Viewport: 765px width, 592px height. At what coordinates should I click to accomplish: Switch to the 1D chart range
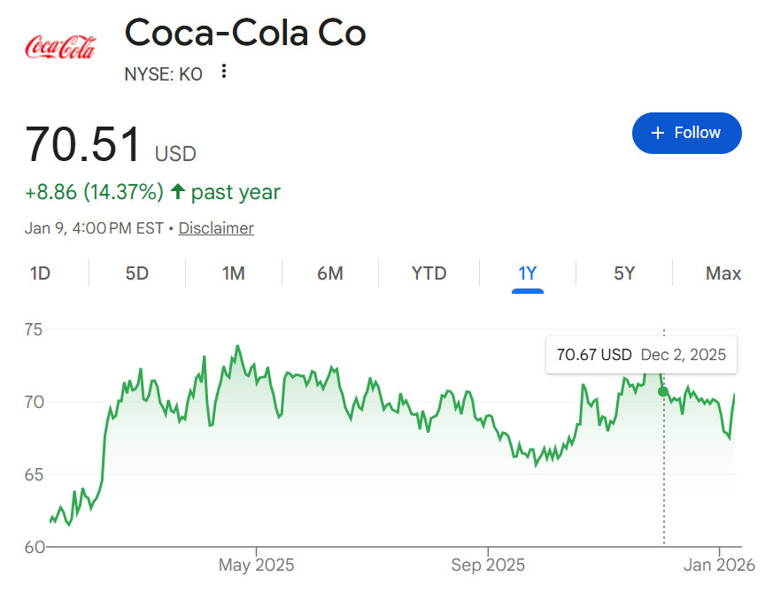(40, 273)
